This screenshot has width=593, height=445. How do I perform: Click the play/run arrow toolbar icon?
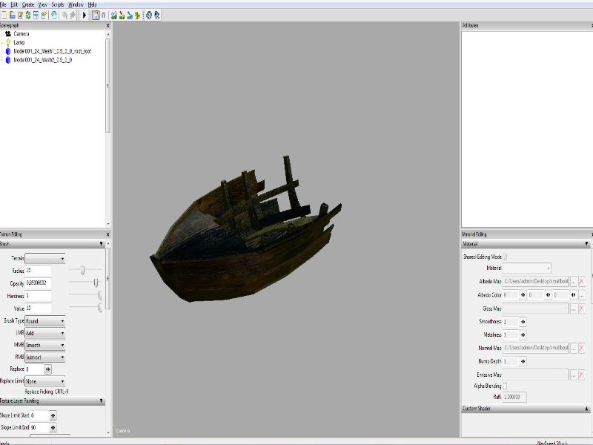pyautogui.click(x=85, y=15)
